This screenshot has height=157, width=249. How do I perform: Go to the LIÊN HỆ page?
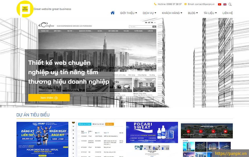pyautogui.click(x=227, y=13)
